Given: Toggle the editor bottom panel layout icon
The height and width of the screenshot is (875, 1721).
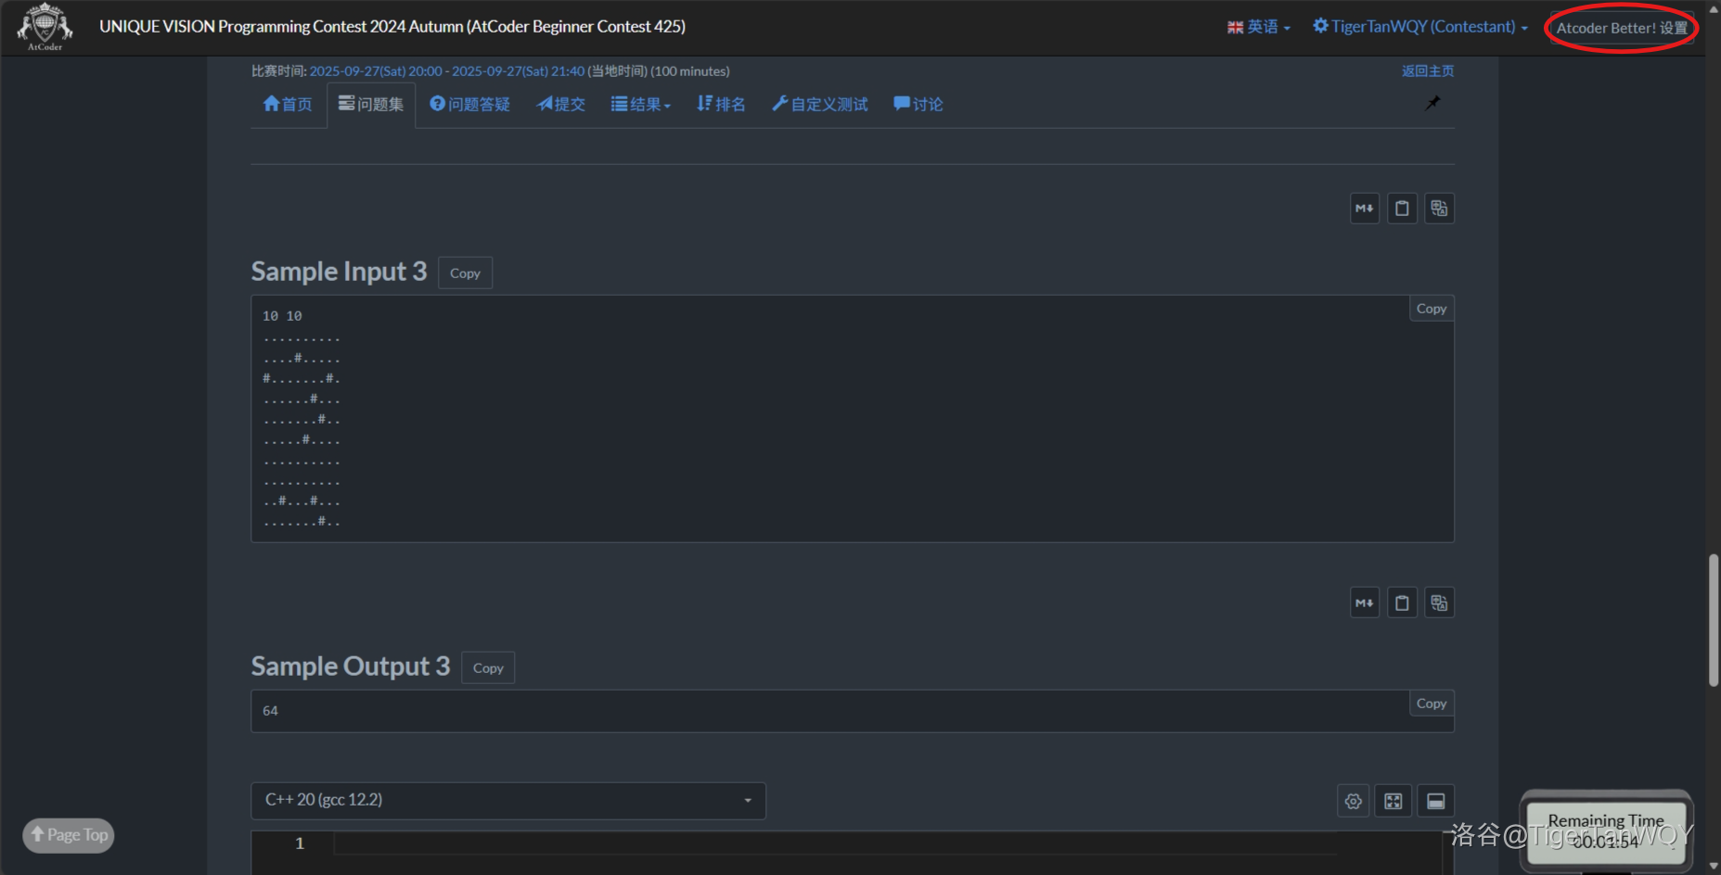Looking at the screenshot, I should coord(1435,802).
